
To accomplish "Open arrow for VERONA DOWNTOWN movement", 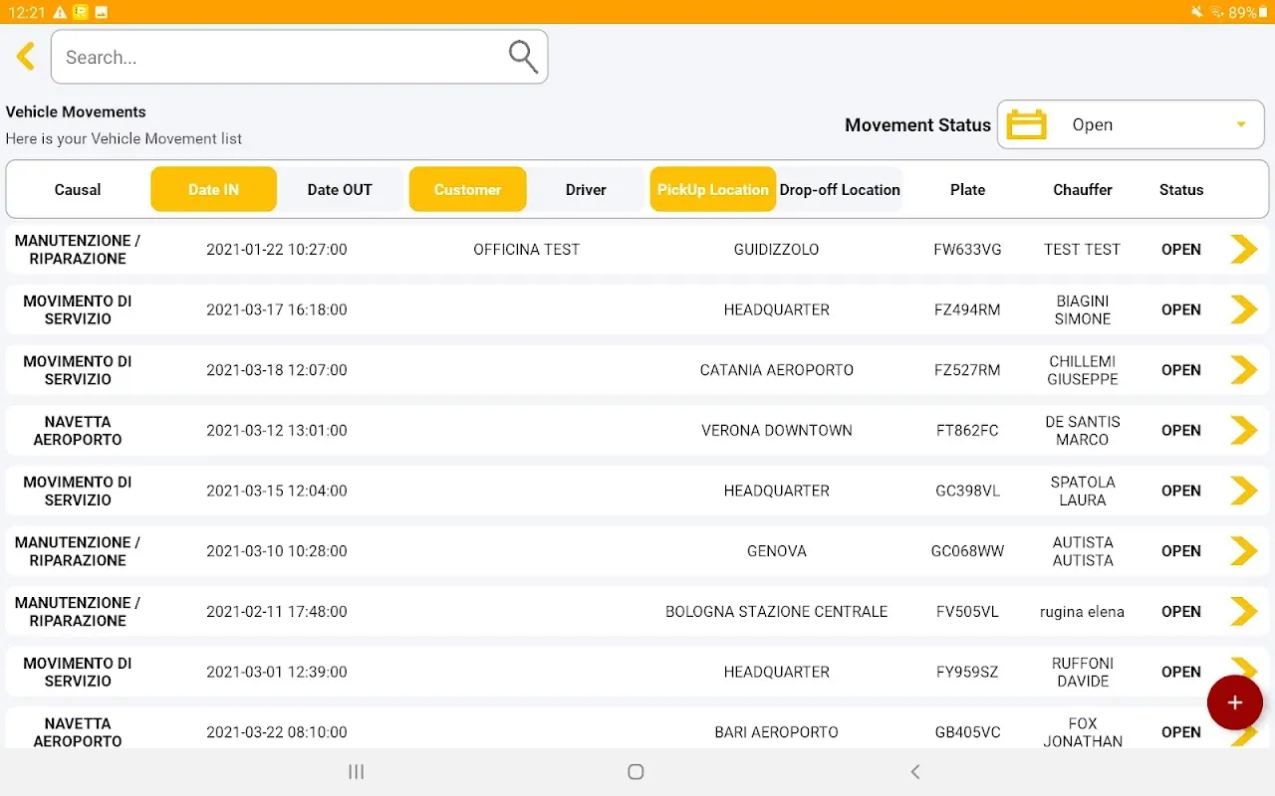I will [1243, 431].
